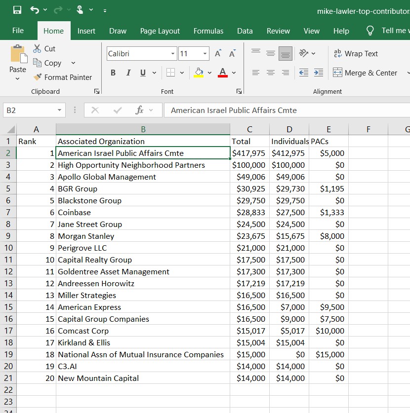This screenshot has height=413, width=410.
Task: Open the View tab
Action: click(x=311, y=31)
